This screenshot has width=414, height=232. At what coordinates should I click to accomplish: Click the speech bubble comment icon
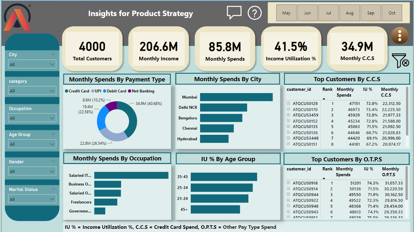tap(234, 13)
